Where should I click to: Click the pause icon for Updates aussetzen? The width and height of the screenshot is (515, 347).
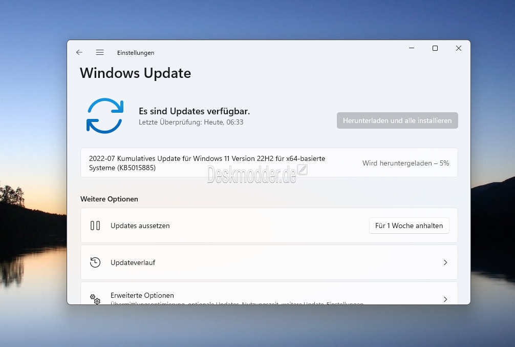pyautogui.click(x=95, y=226)
